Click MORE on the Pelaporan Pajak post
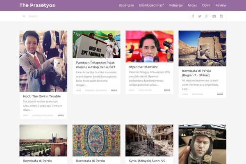 coord(114,90)
